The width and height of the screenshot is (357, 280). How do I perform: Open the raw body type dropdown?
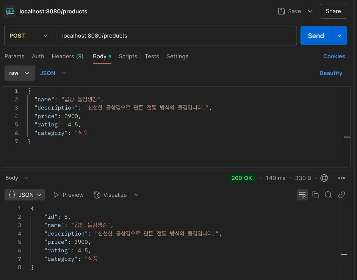pos(20,73)
